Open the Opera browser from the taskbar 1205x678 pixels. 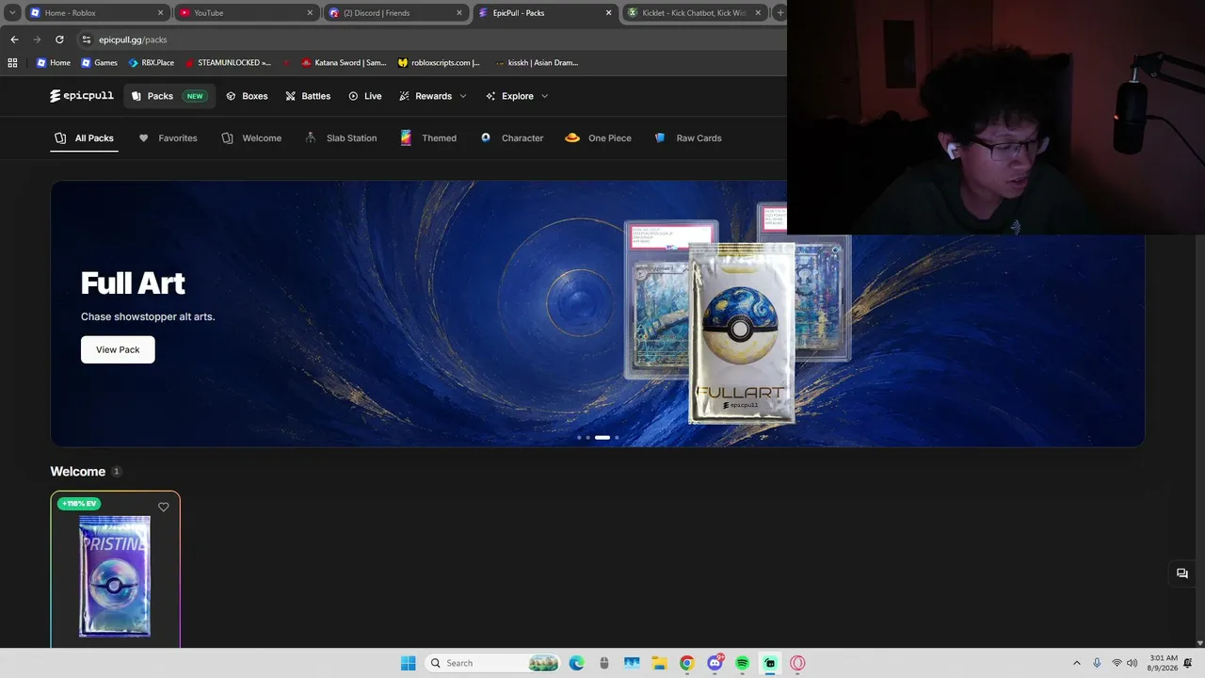(797, 663)
